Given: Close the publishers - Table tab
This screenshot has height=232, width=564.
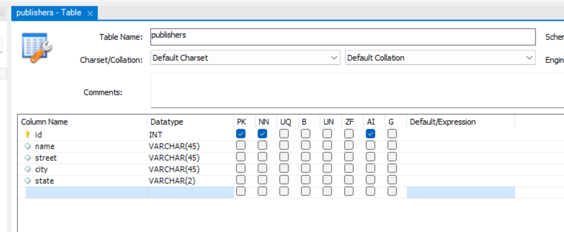Looking at the screenshot, I should [90, 13].
